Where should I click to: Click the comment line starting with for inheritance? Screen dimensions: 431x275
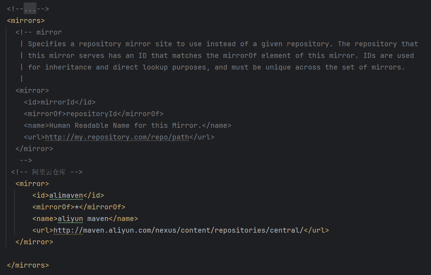tap(216, 67)
